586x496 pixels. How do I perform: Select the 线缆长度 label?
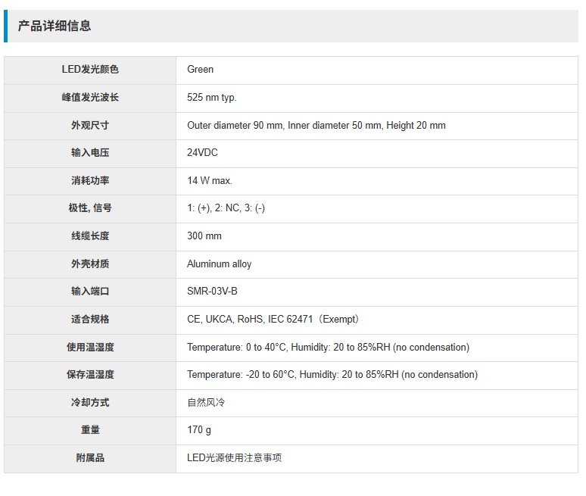click(90, 236)
